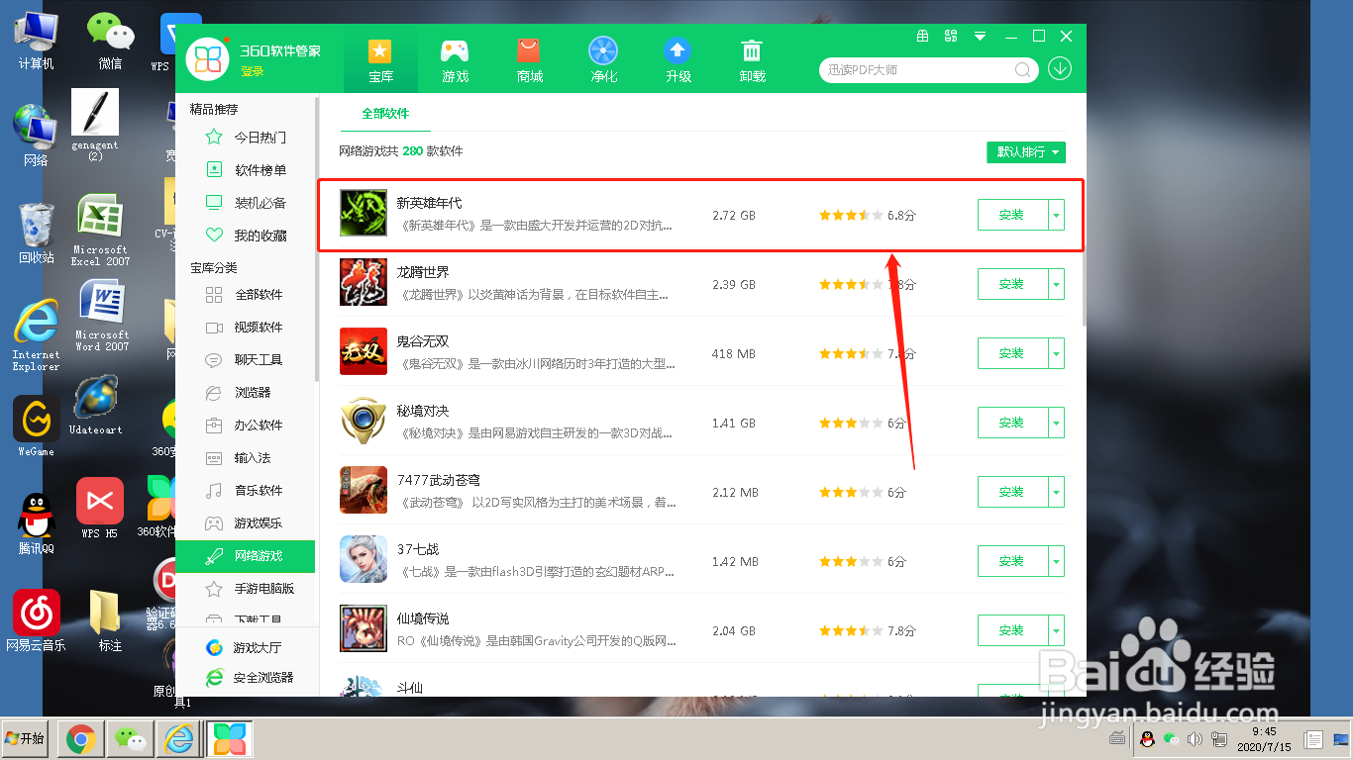Open 游戏大厅 link at sidebar bottom
Image resolution: width=1353 pixels, height=760 pixels.
246,648
